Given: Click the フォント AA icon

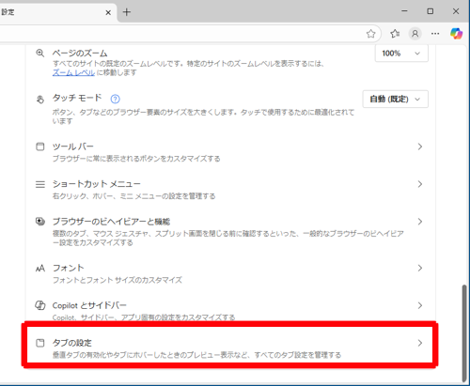Looking at the screenshot, I should (x=40, y=269).
